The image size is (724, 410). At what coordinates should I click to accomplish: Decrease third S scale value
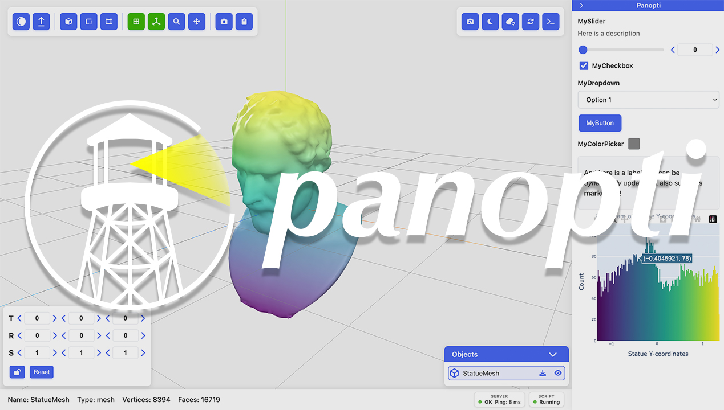click(x=108, y=353)
